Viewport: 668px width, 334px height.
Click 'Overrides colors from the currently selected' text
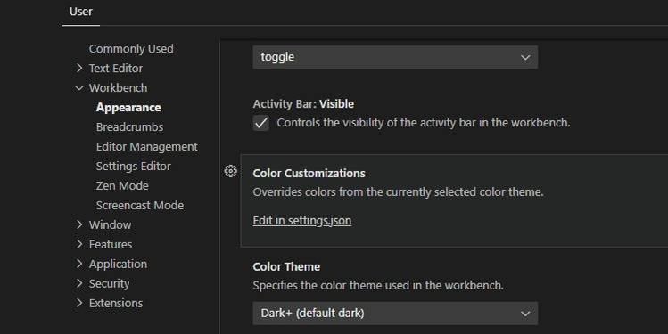tap(398, 191)
